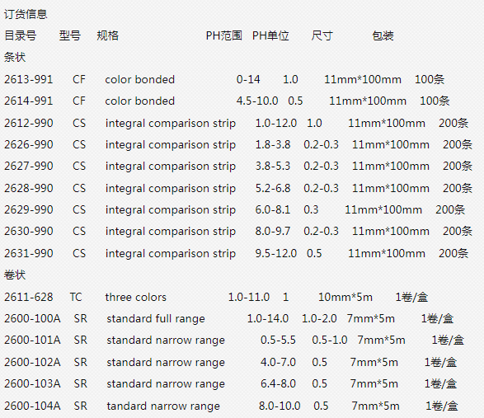
Task: Click the 目录号 column header
Action: (20, 35)
